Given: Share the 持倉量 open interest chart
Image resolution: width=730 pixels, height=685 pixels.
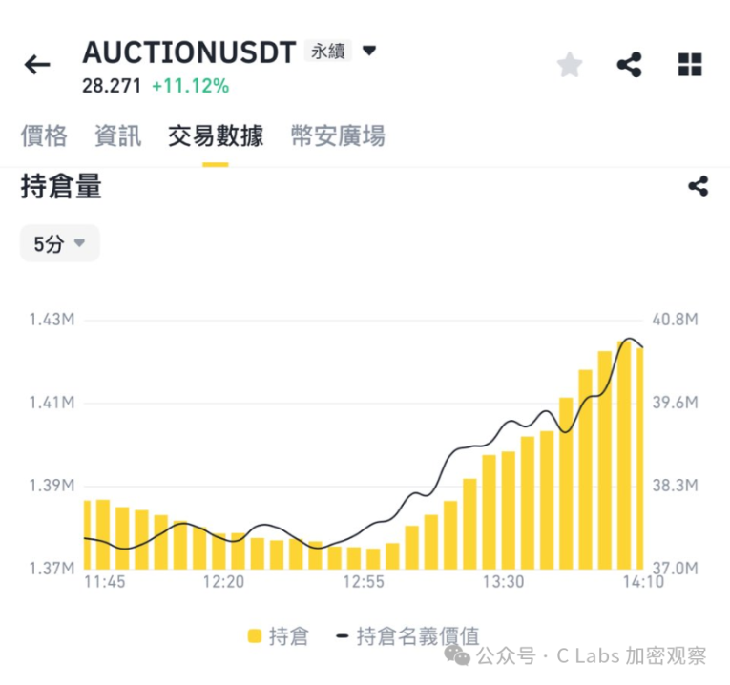Looking at the screenshot, I should [x=699, y=186].
